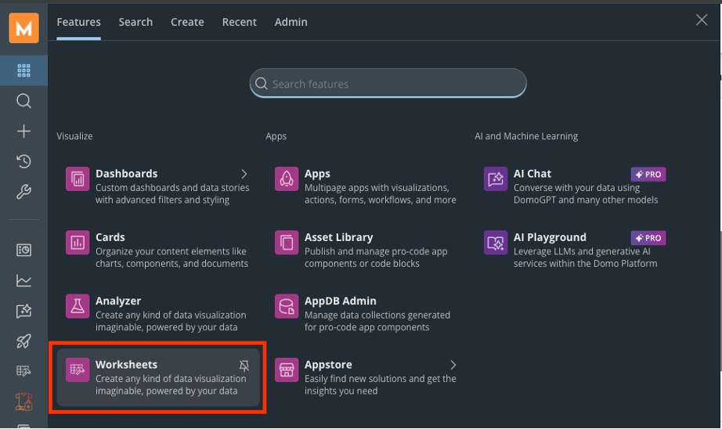The image size is (722, 429).
Task: Click the Appstore storefront icon
Action: pyautogui.click(x=287, y=370)
